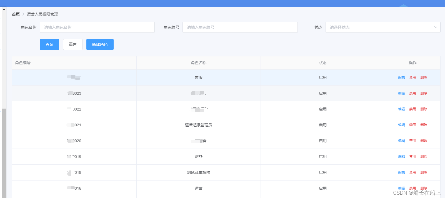Go to 首页 in breadcrumb
Image resolution: width=445 pixels, height=198 pixels.
[16, 14]
